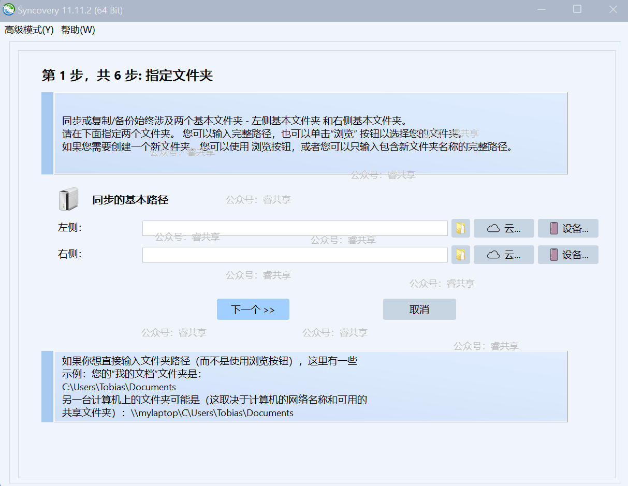Click the drive icon beside 同步的基本路径
The image size is (628, 486).
coord(68,199)
